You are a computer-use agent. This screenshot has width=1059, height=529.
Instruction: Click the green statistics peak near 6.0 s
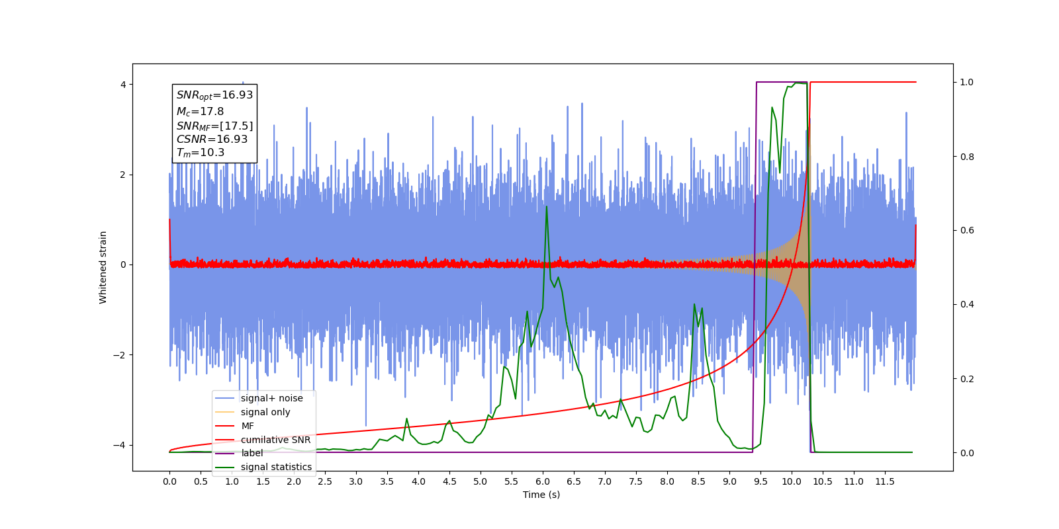[547, 207]
